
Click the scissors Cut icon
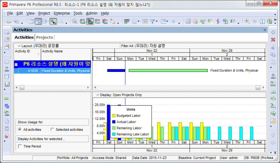pos(273,47)
